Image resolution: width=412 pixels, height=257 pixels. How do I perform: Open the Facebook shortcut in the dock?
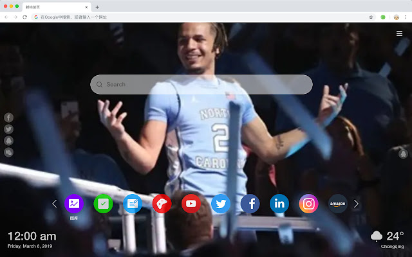tap(250, 204)
